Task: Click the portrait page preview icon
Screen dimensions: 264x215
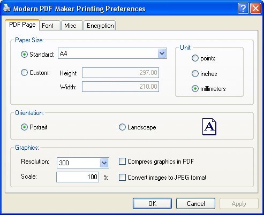Action: pyautogui.click(x=209, y=127)
